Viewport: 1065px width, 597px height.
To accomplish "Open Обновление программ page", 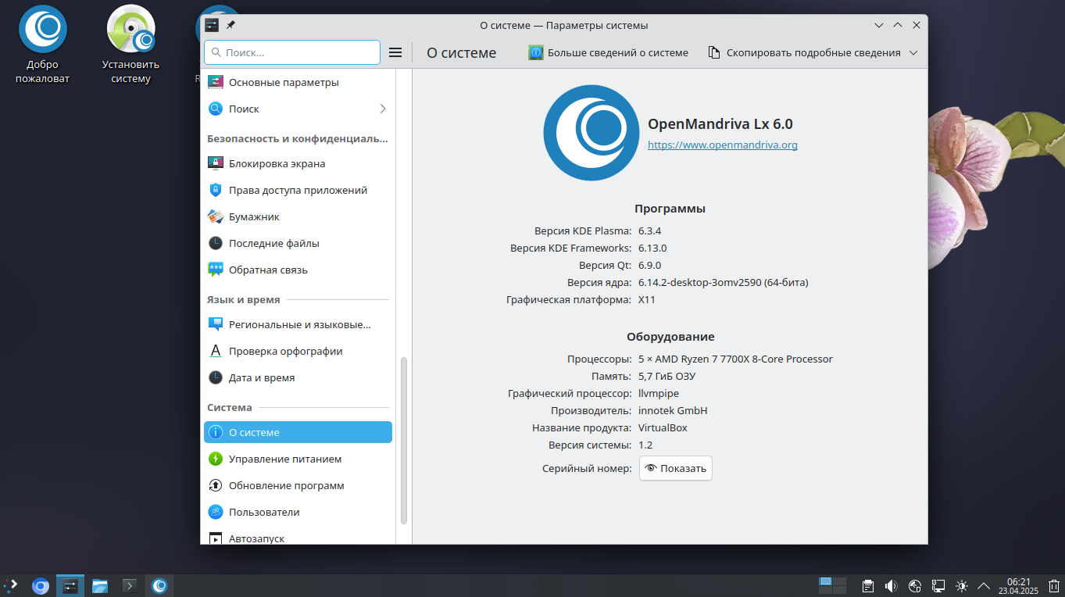I will [298, 485].
